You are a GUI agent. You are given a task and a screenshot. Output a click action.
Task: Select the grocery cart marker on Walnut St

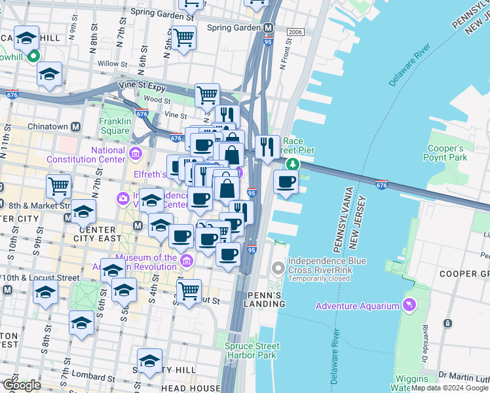(x=189, y=292)
